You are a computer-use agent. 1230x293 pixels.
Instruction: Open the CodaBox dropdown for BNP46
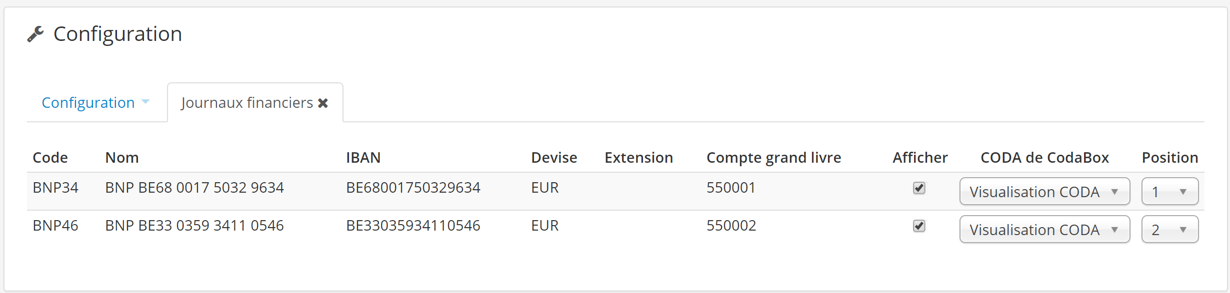click(x=1044, y=230)
